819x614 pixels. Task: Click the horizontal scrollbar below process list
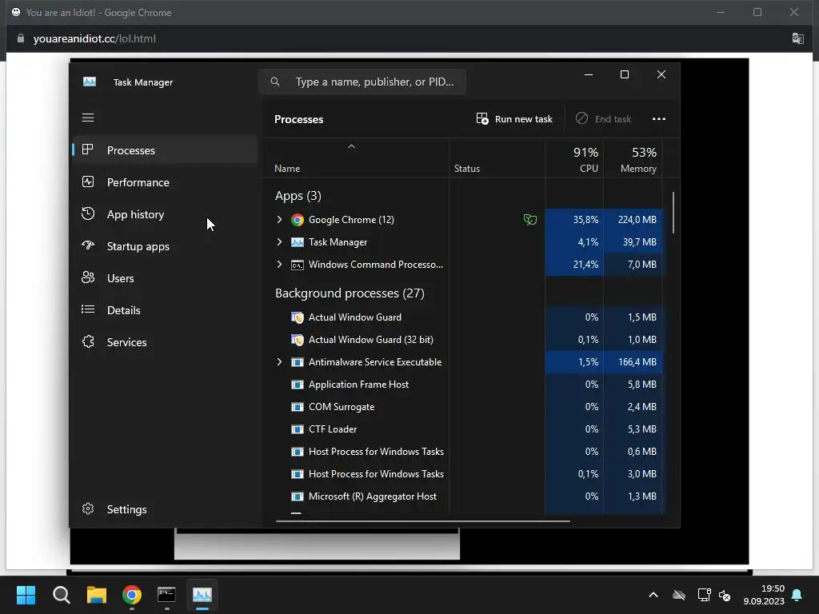tap(422, 520)
